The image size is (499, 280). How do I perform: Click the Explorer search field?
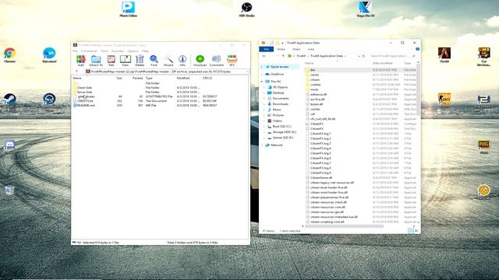coord(392,56)
